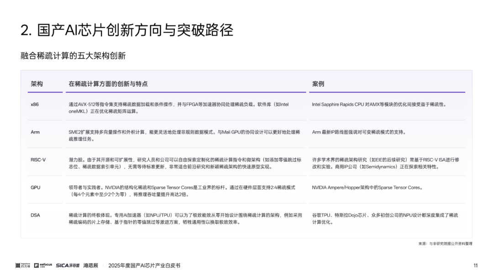Image resolution: width=493 pixels, height=277 pixels.
Task: Click the SICA 深芯盟 logo
Action: point(68,266)
